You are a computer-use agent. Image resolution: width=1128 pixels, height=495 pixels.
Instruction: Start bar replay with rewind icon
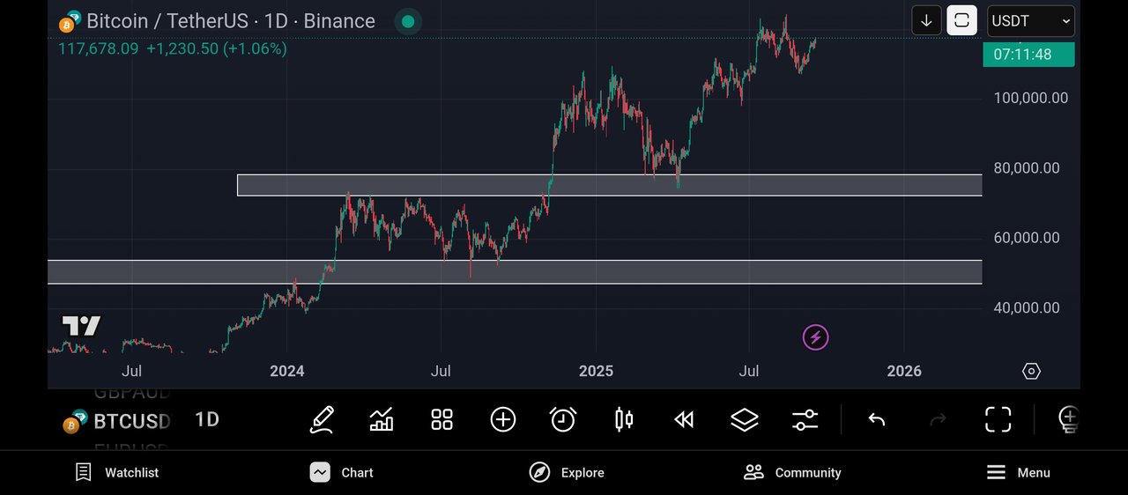click(x=684, y=419)
